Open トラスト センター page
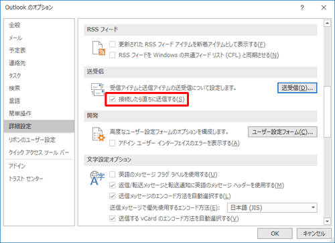 click(39, 179)
